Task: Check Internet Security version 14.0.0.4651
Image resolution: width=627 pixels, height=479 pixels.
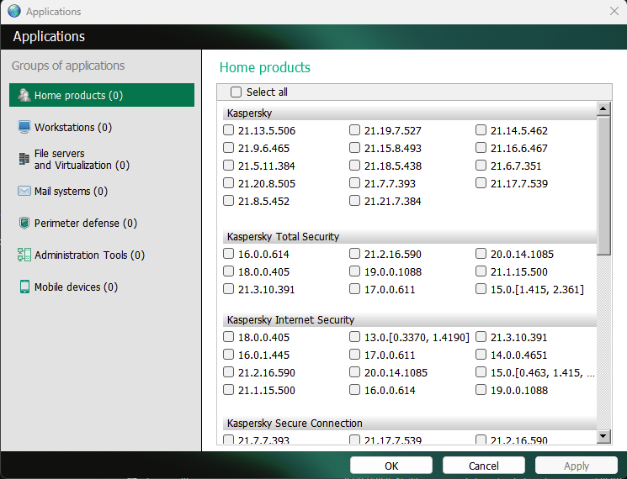Action: click(481, 354)
